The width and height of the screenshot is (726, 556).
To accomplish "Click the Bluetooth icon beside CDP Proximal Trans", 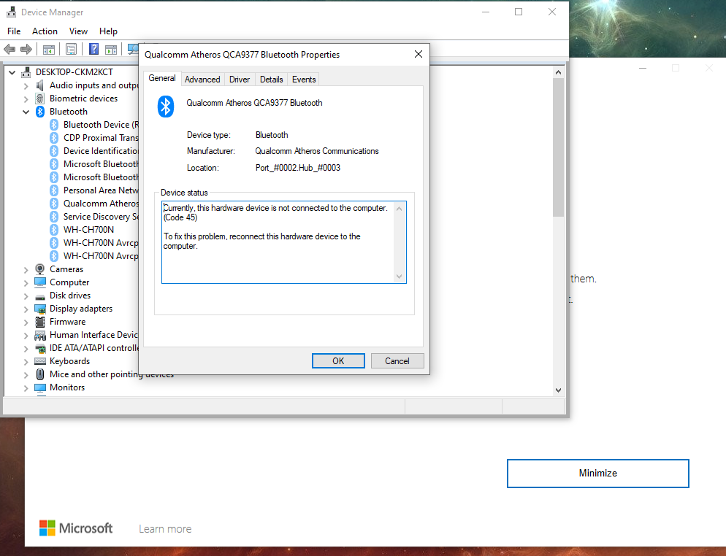I will [54, 137].
